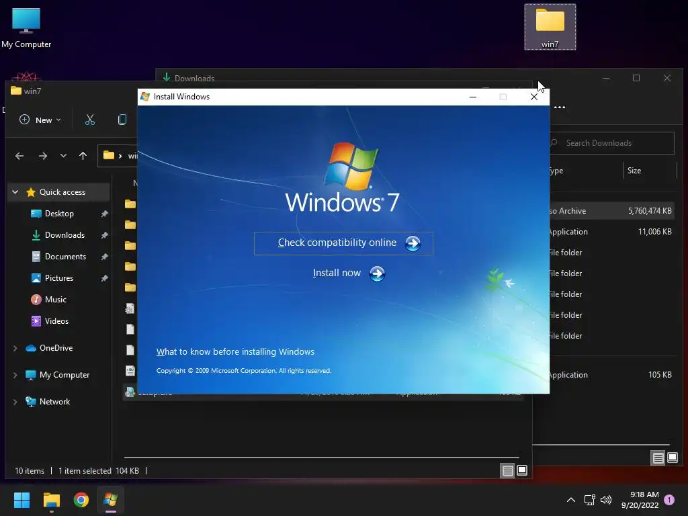Screen dimensions: 688x516
Task: Click the 5,760,474 KB size cell
Action: coord(650,211)
